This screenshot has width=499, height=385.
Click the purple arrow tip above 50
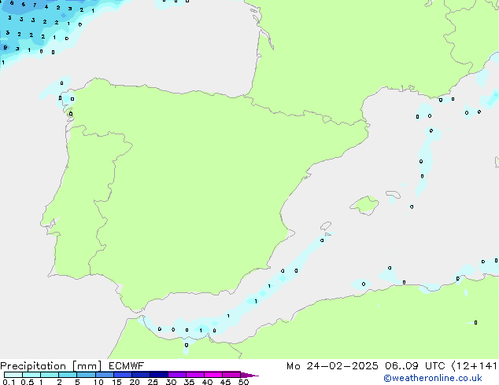[x=249, y=375]
